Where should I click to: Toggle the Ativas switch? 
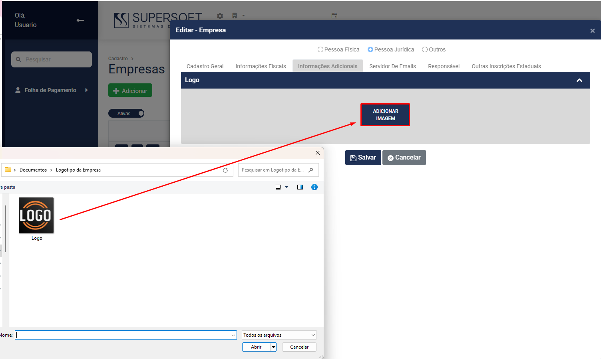point(126,114)
